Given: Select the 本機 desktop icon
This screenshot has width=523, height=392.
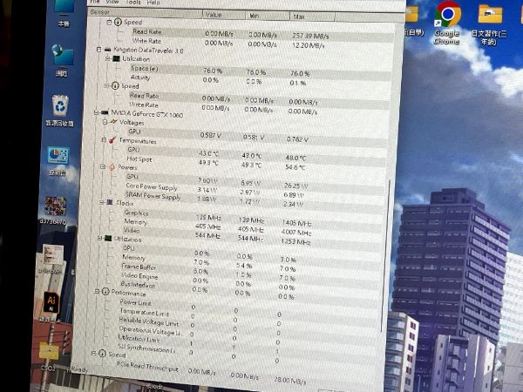Looking at the screenshot, I should tap(64, 13).
